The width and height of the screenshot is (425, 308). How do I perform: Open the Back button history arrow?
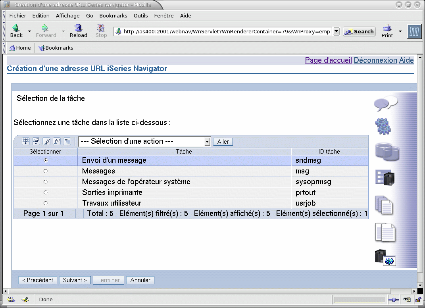(29, 31)
